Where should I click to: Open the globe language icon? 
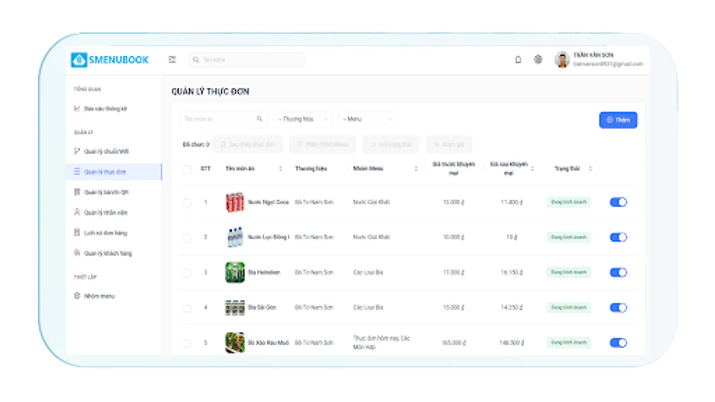point(538,59)
